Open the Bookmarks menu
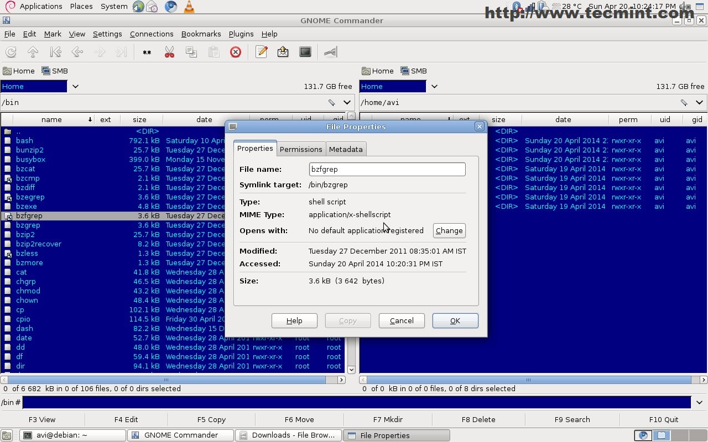 201,34
